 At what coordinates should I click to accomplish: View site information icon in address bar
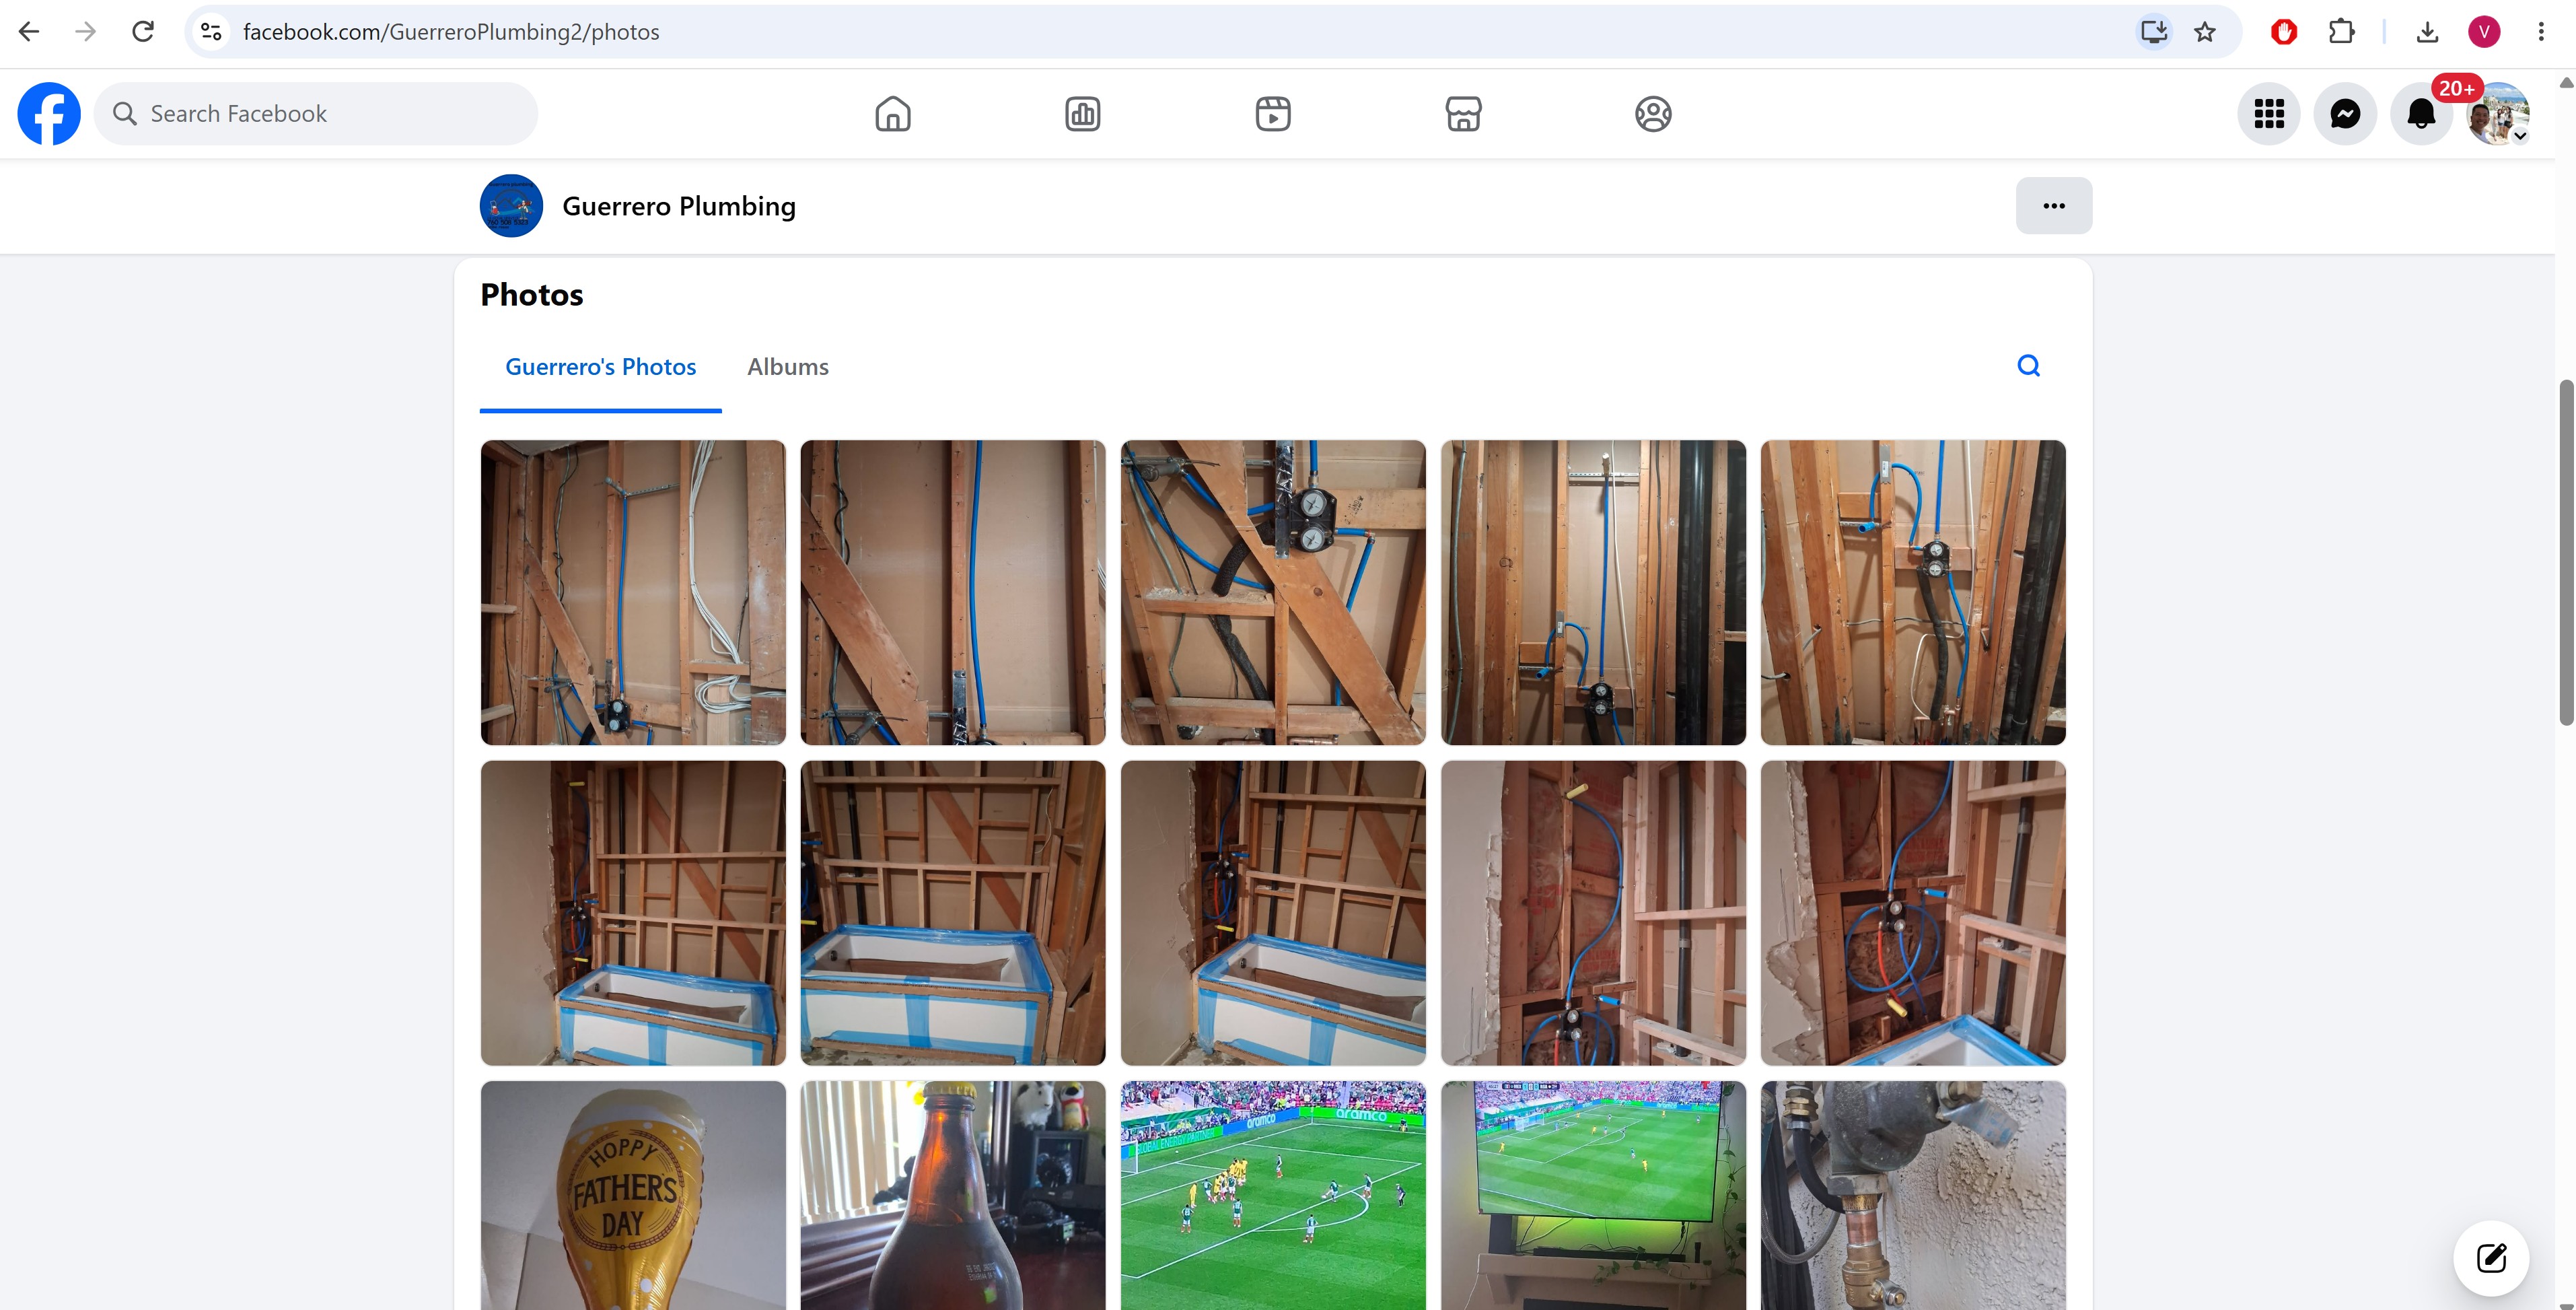click(x=211, y=32)
